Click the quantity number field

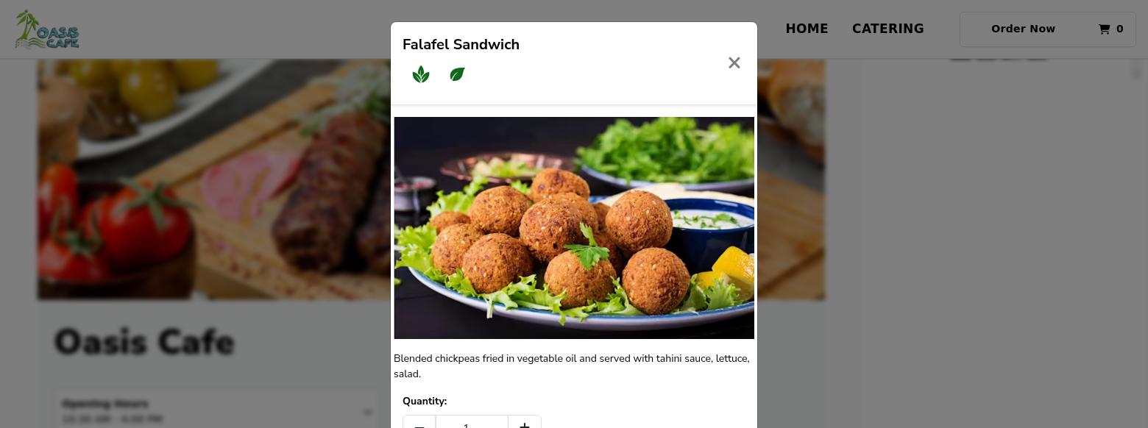[x=472, y=422]
